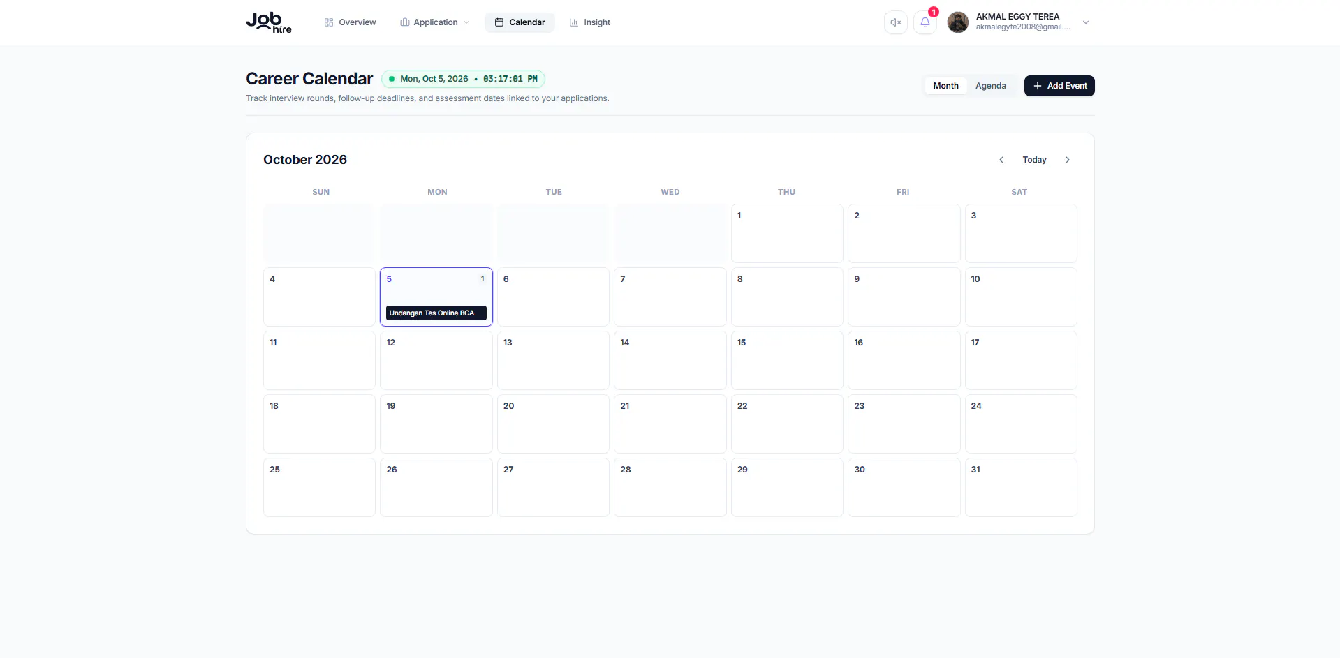1340x658 pixels.
Task: Open the notifications bell
Action: [925, 22]
